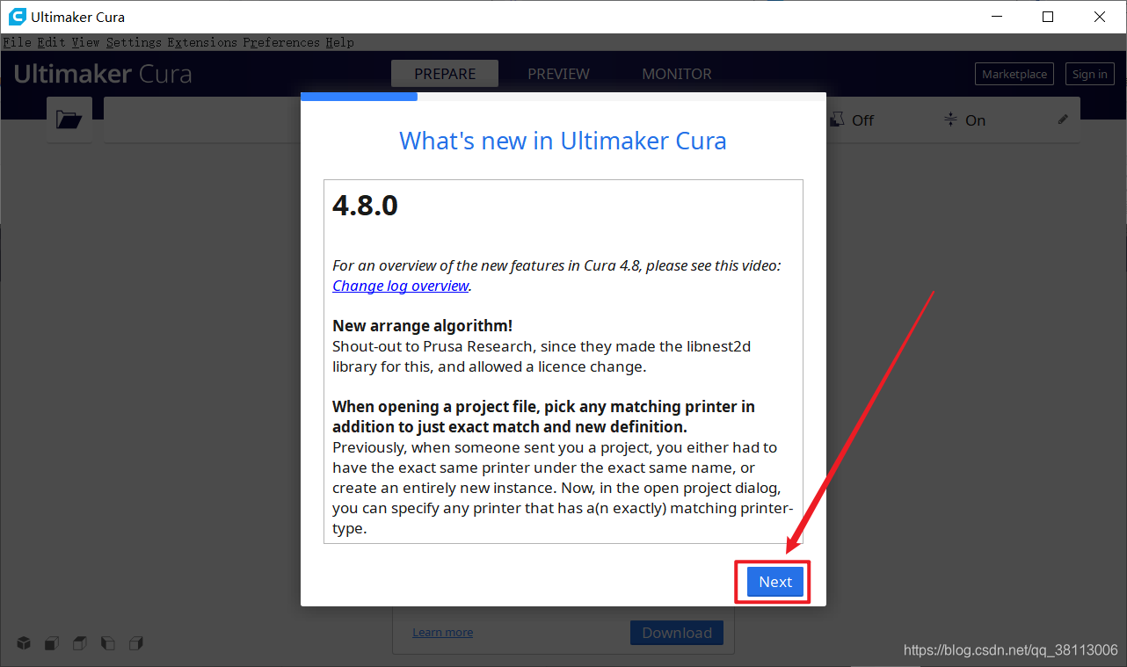
Task: Click the Next button in dialog
Action: click(x=775, y=582)
